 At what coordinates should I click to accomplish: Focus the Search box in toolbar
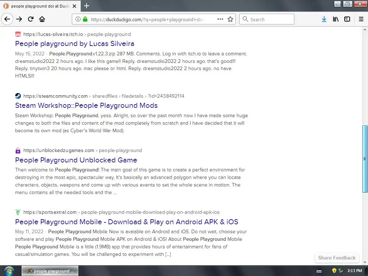[267, 19]
